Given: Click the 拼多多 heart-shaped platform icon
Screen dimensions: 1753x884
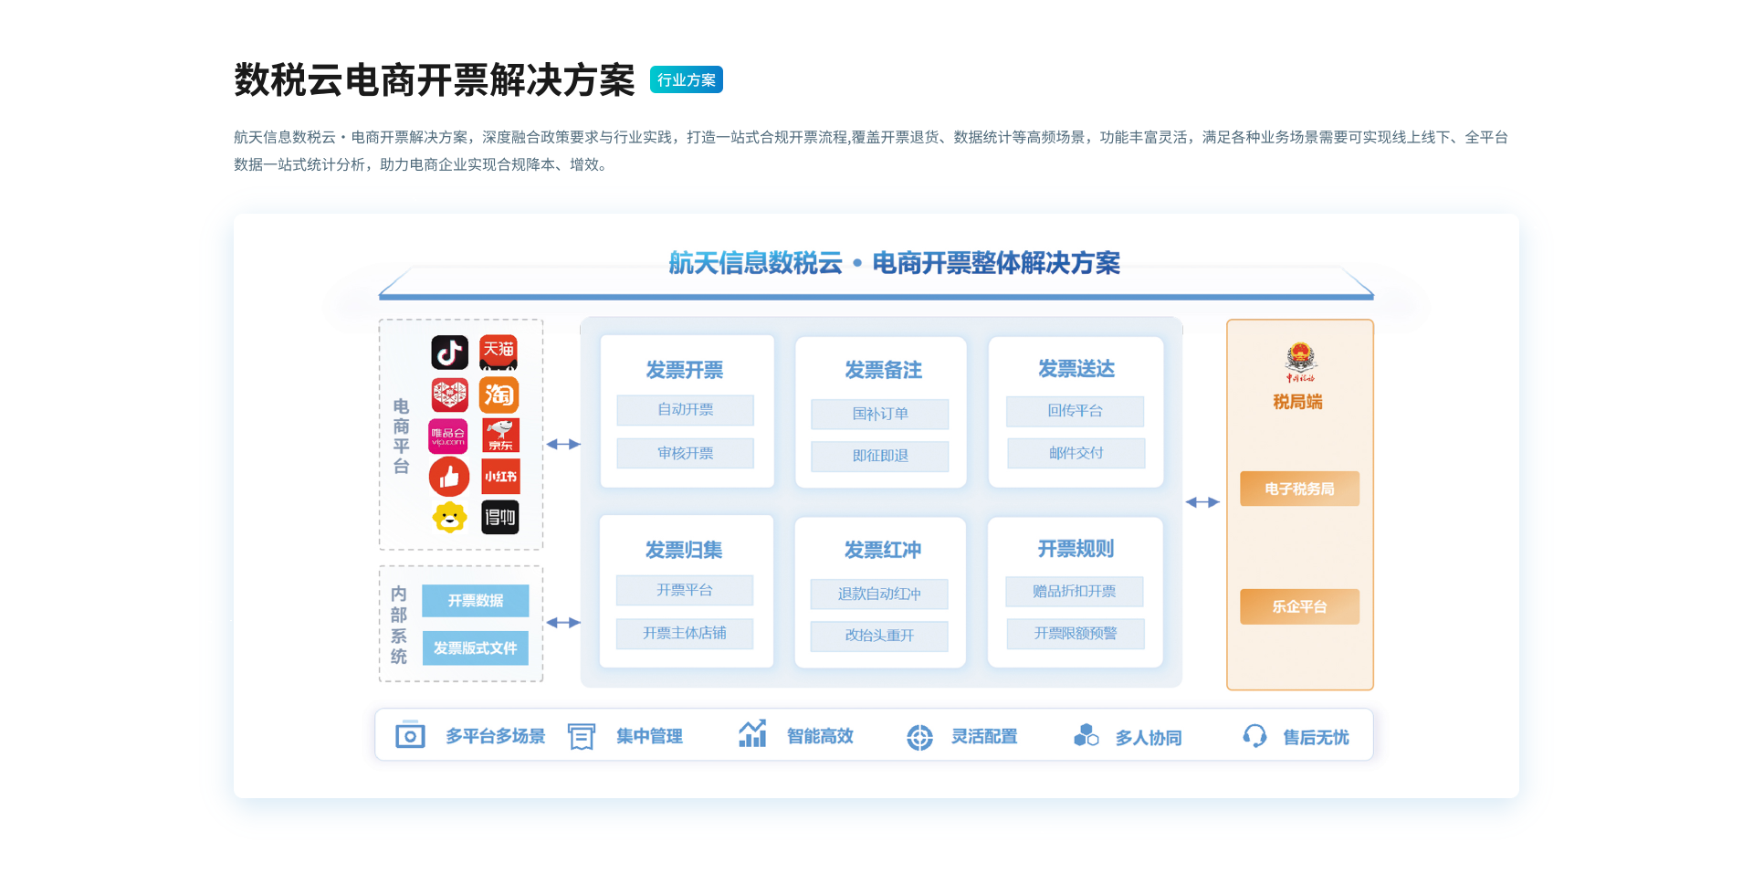Looking at the screenshot, I should [448, 395].
